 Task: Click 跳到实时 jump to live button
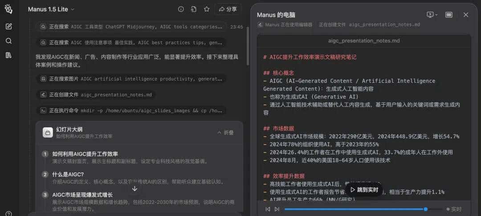pyautogui.click(x=364, y=189)
